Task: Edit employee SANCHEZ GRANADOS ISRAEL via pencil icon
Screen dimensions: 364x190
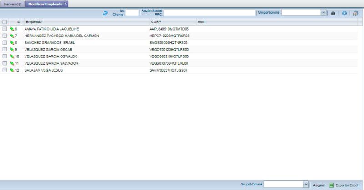Action: click(x=12, y=42)
